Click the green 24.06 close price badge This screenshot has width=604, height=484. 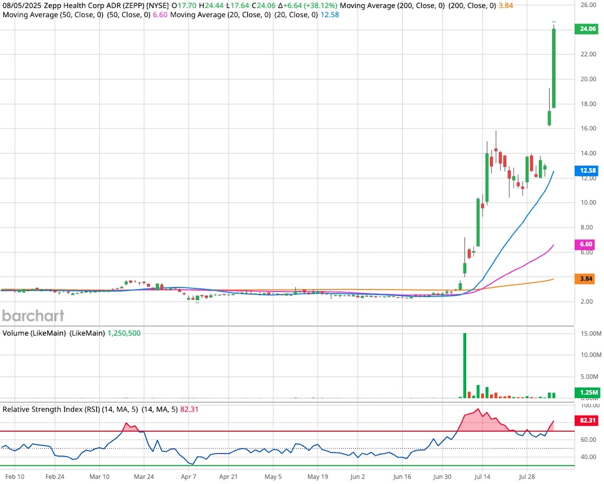tap(586, 29)
